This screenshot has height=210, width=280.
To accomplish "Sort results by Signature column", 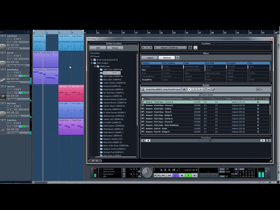I will tap(208, 99).
